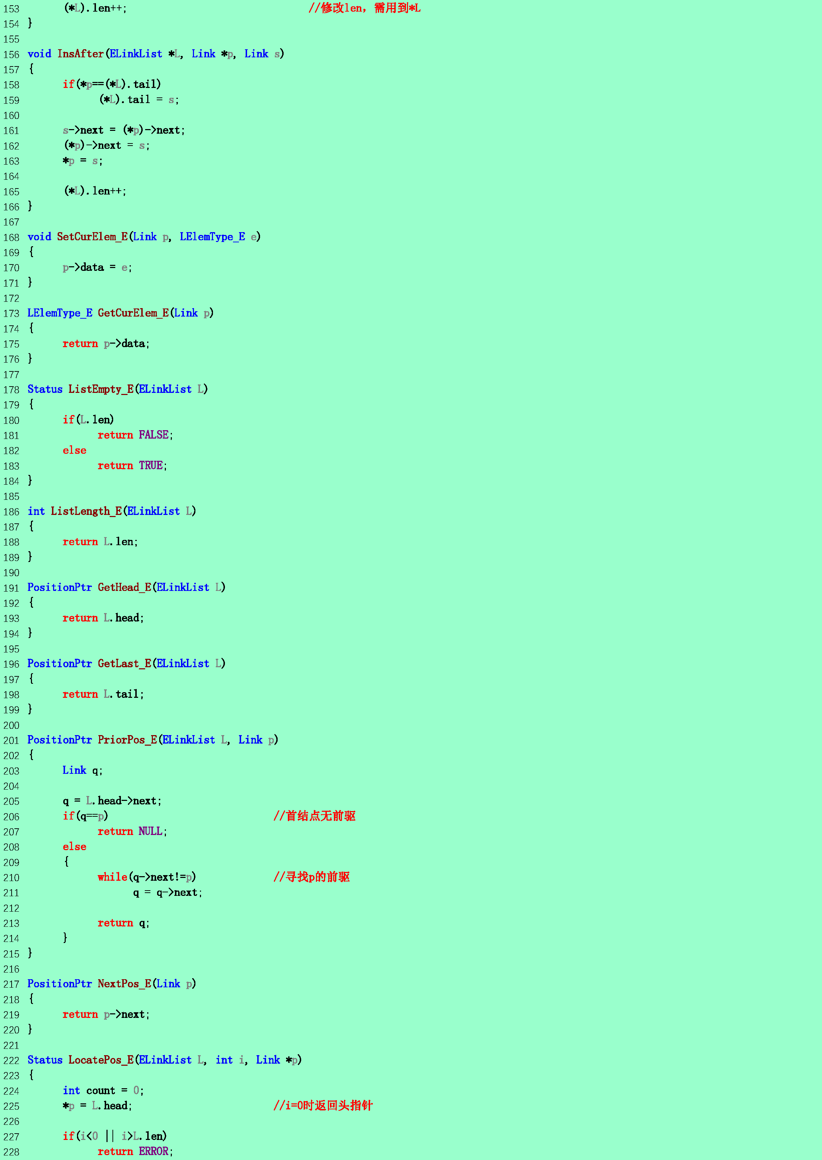Click line number 153

pos(11,8)
